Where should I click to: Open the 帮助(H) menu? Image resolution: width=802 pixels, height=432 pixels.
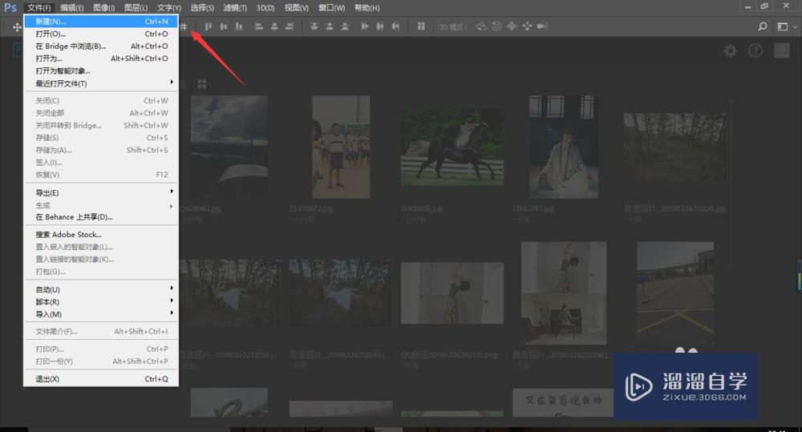[x=367, y=8]
